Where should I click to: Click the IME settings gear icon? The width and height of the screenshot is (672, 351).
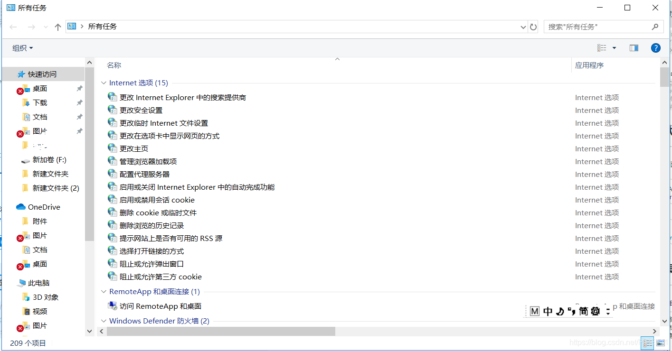tap(596, 311)
